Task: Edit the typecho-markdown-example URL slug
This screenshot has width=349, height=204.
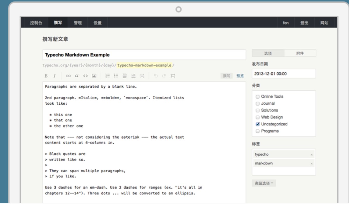Action: point(144,65)
